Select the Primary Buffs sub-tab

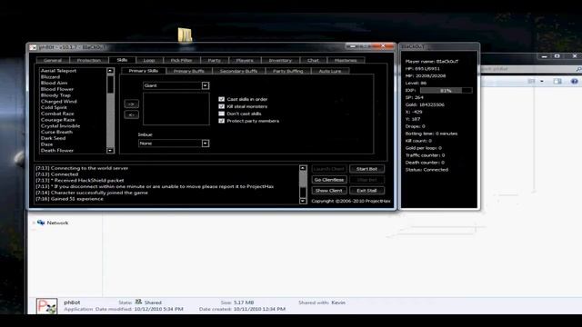tap(189, 71)
